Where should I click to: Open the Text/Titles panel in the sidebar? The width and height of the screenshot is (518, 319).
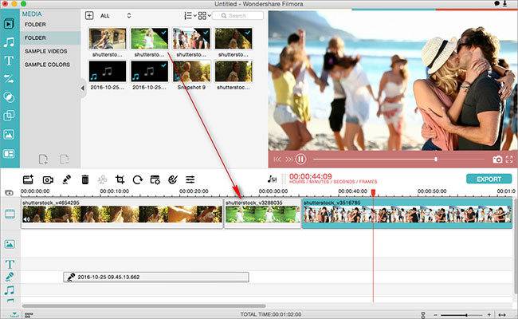(x=10, y=61)
